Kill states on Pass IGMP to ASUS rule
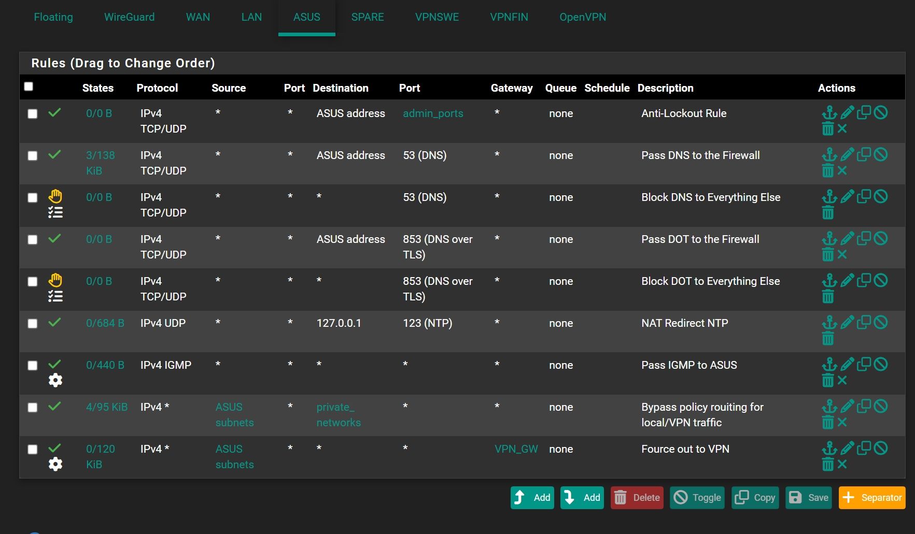The height and width of the screenshot is (534, 915). [x=842, y=380]
